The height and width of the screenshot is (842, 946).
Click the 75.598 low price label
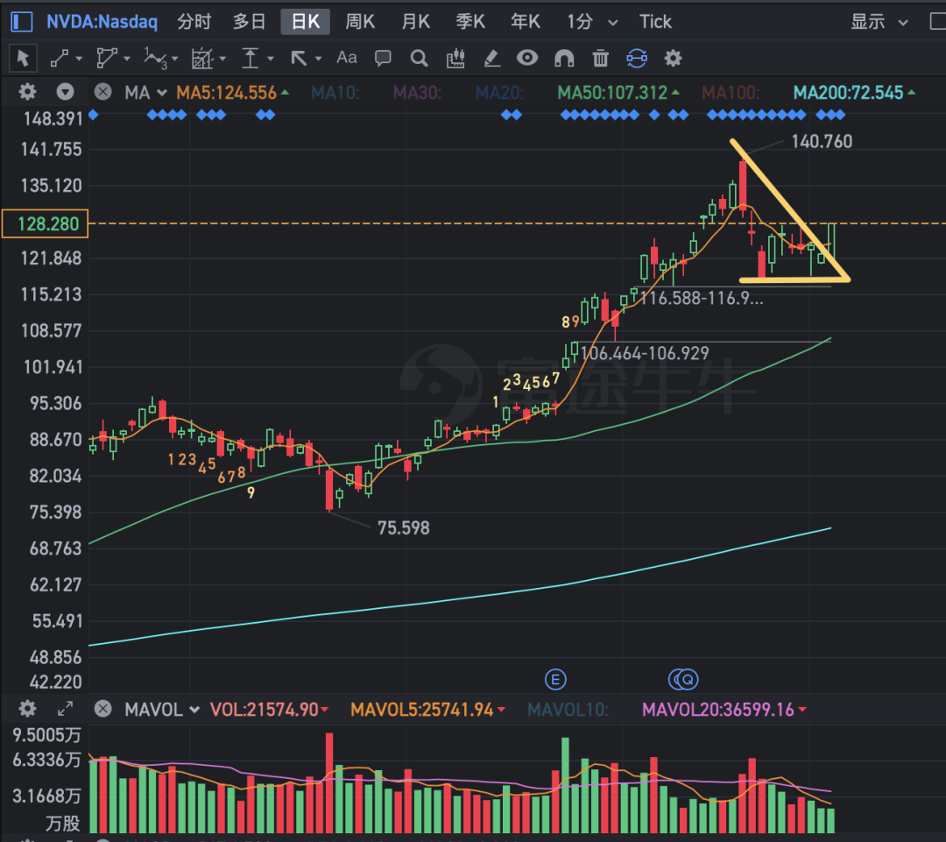[404, 528]
